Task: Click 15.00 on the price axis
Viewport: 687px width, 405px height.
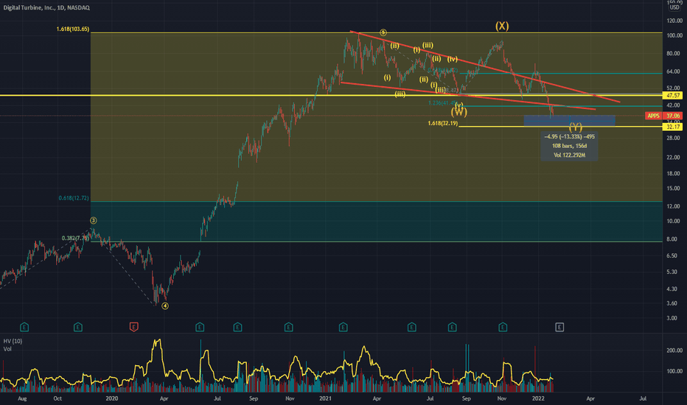Action: tap(674, 189)
